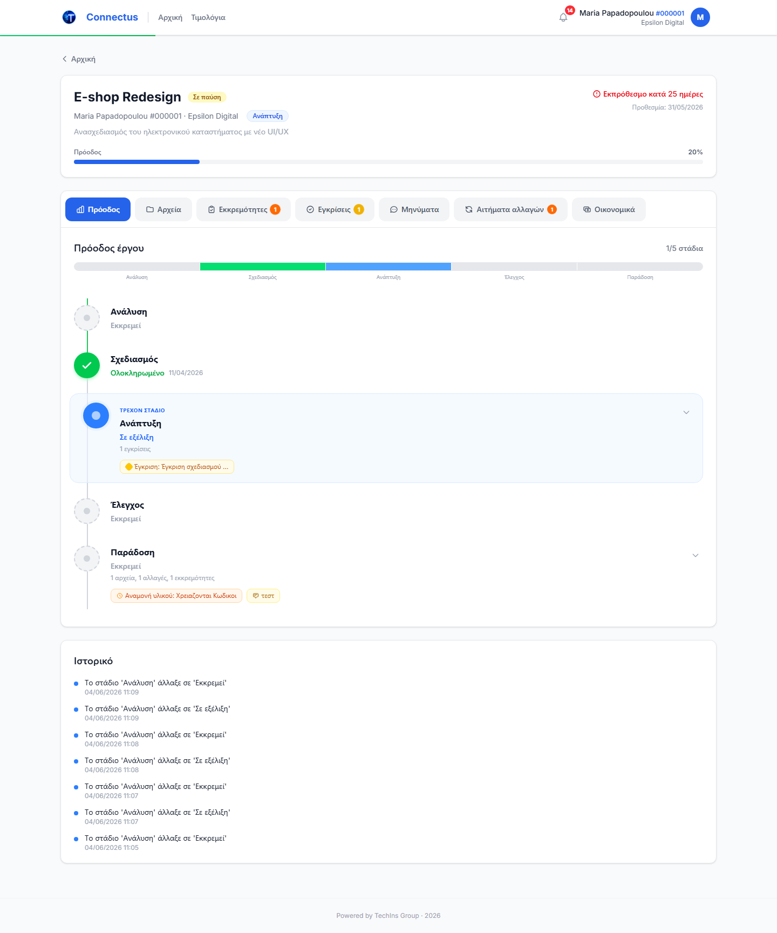
Task: Expand the Παράδοση stage chevron
Action: (x=696, y=555)
